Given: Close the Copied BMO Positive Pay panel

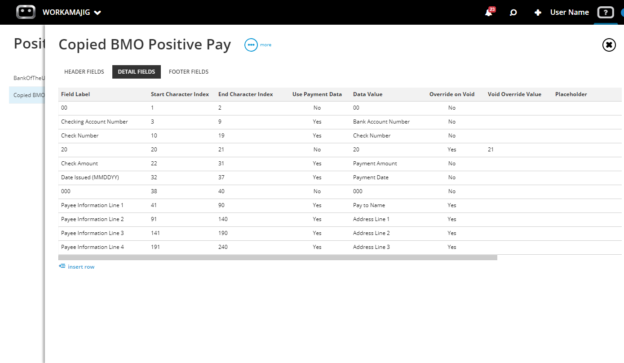Looking at the screenshot, I should [x=609, y=44].
